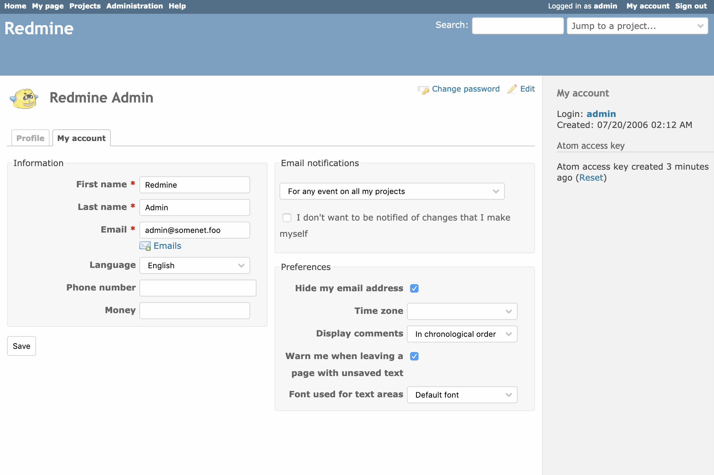The width and height of the screenshot is (714, 475).
Task: Open My account in top-right menu
Action: coord(648,6)
